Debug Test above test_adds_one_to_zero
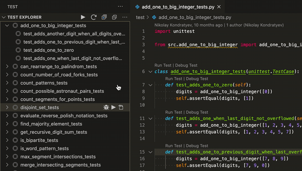The image size is (302, 171). [197, 79]
